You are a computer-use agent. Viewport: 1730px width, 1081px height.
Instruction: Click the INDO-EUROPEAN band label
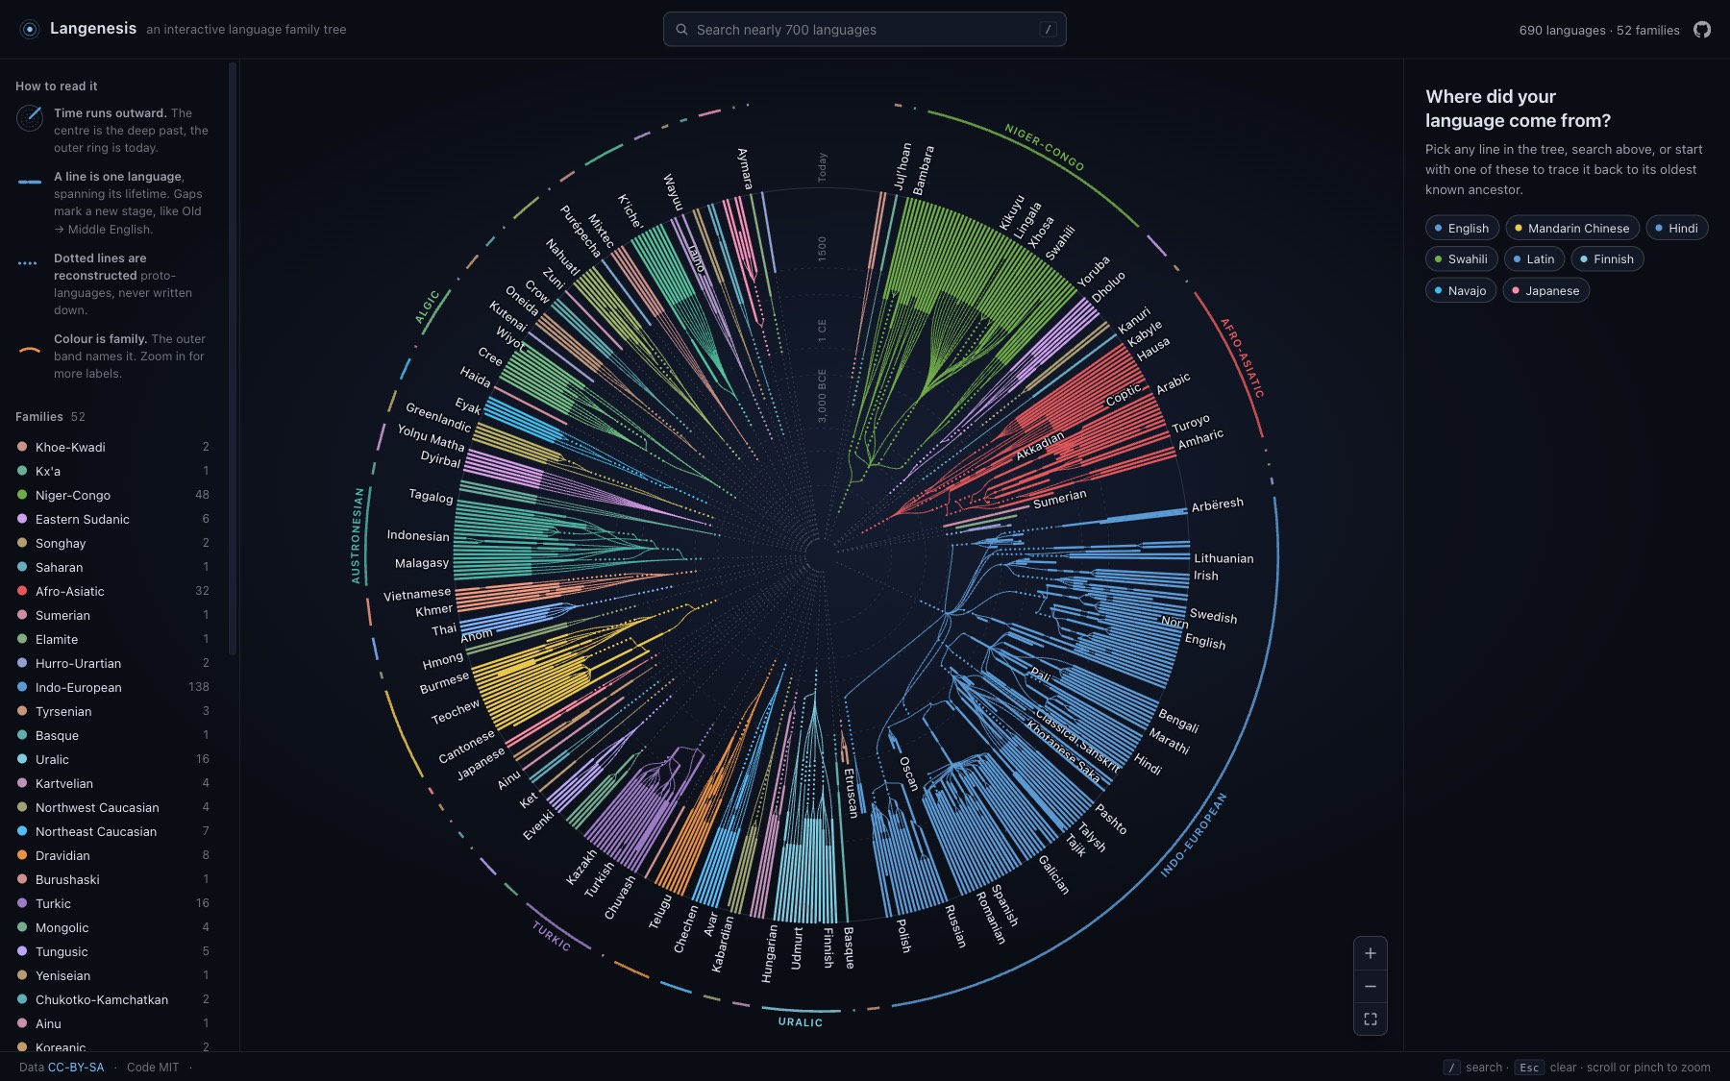coord(1194,834)
